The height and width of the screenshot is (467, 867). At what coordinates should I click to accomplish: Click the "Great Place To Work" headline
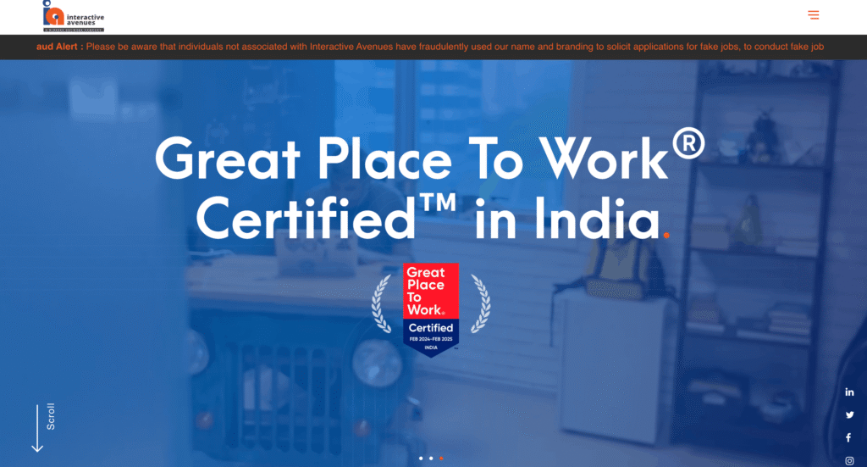point(429,158)
